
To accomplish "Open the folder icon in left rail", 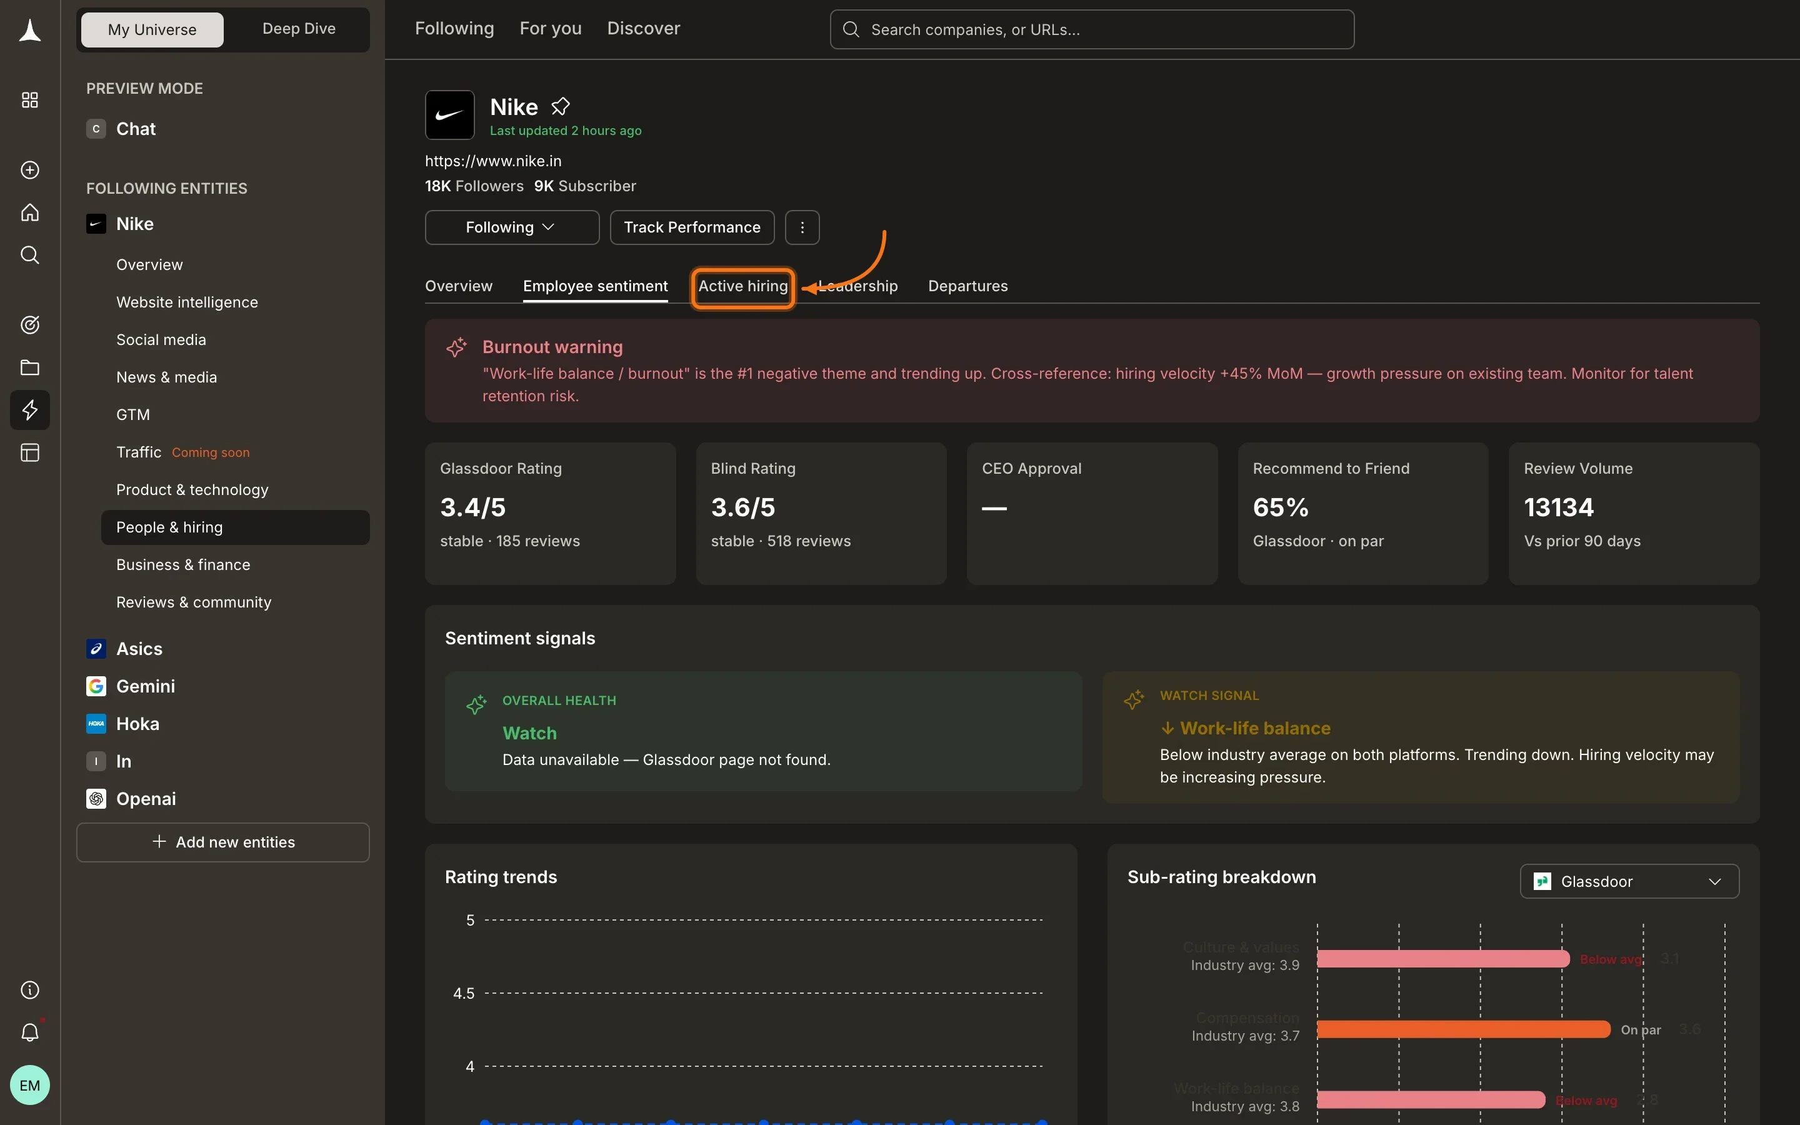I will tap(30, 367).
